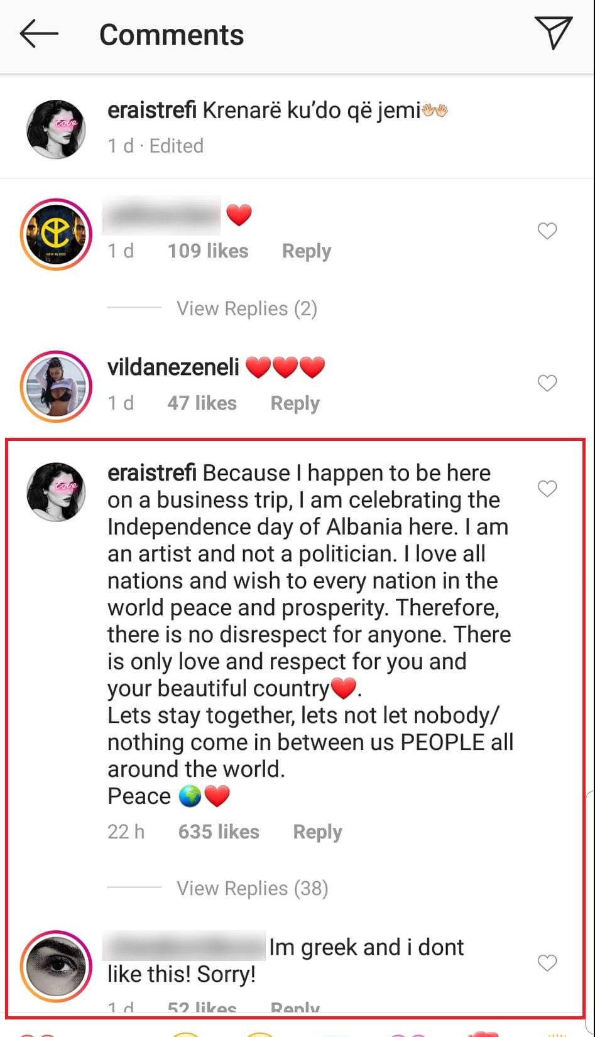Like the blurred user's red heart comment
Screen dimensions: 595x1037
click(547, 231)
